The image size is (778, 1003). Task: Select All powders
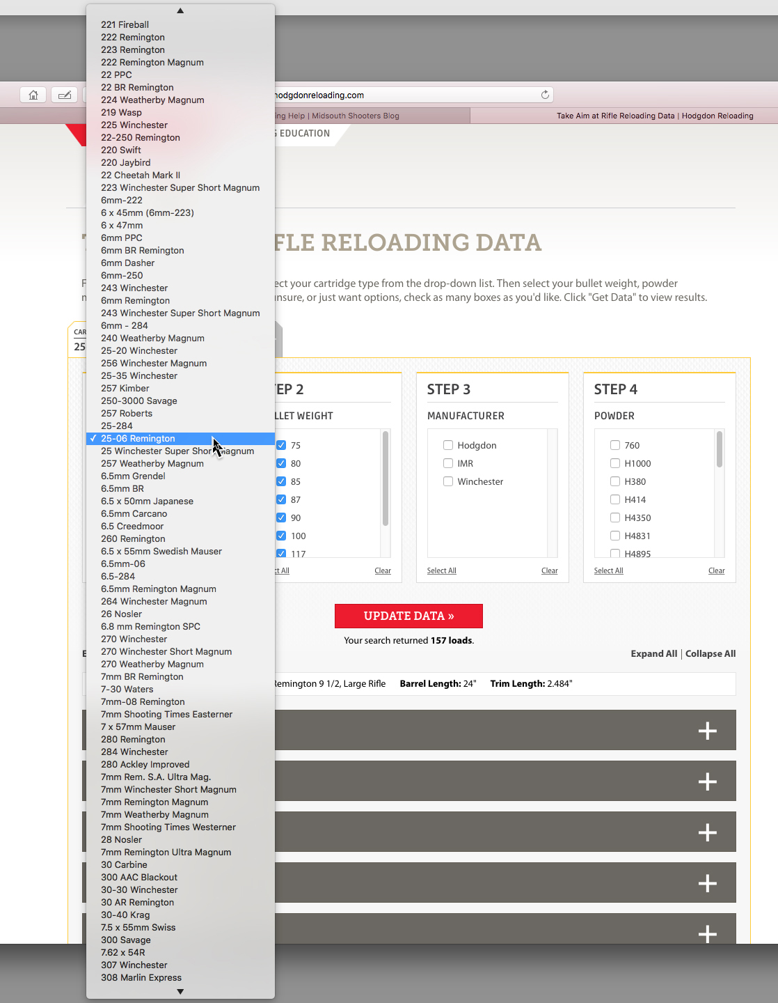[x=608, y=570]
